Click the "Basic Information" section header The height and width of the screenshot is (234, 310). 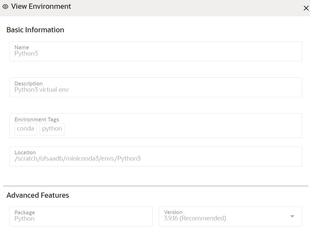[x=35, y=30]
